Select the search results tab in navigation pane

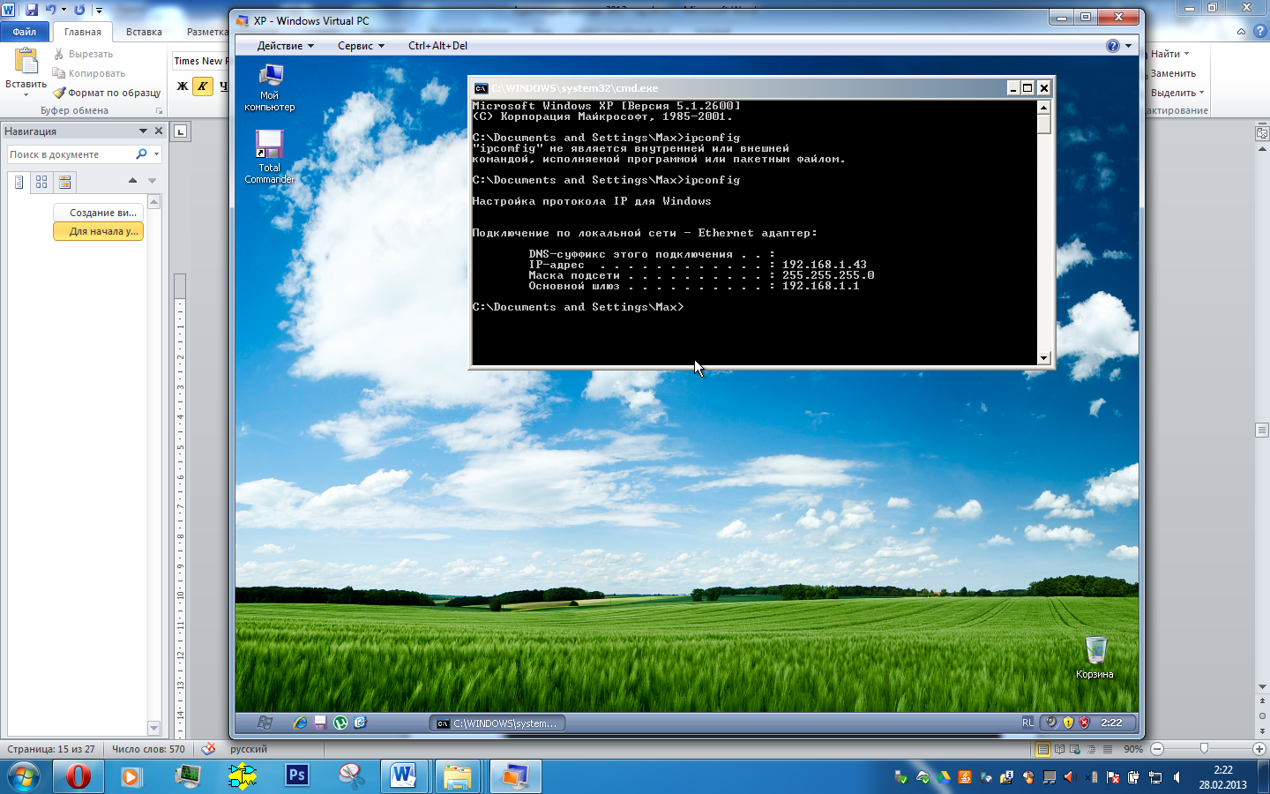(x=64, y=182)
